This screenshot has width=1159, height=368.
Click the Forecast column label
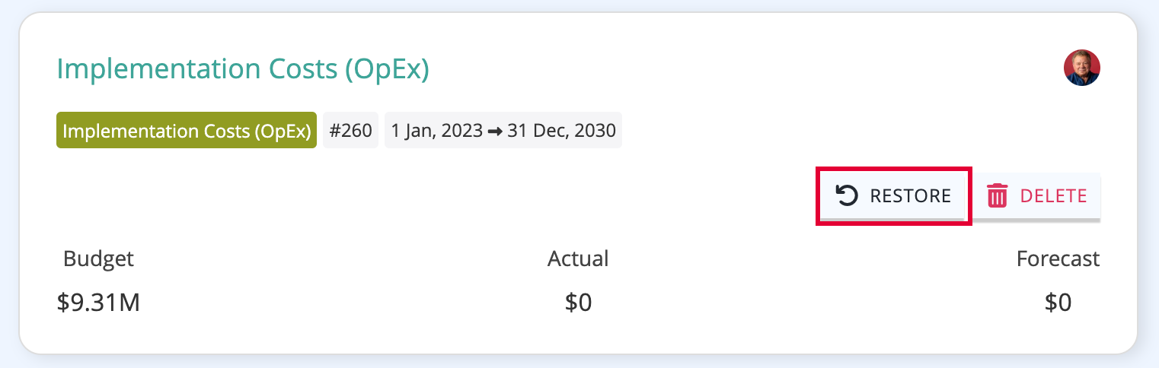(x=1058, y=259)
